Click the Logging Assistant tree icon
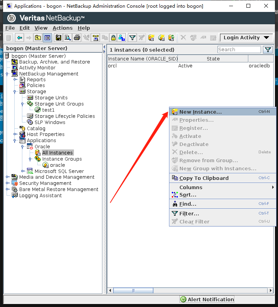 (x=15, y=195)
